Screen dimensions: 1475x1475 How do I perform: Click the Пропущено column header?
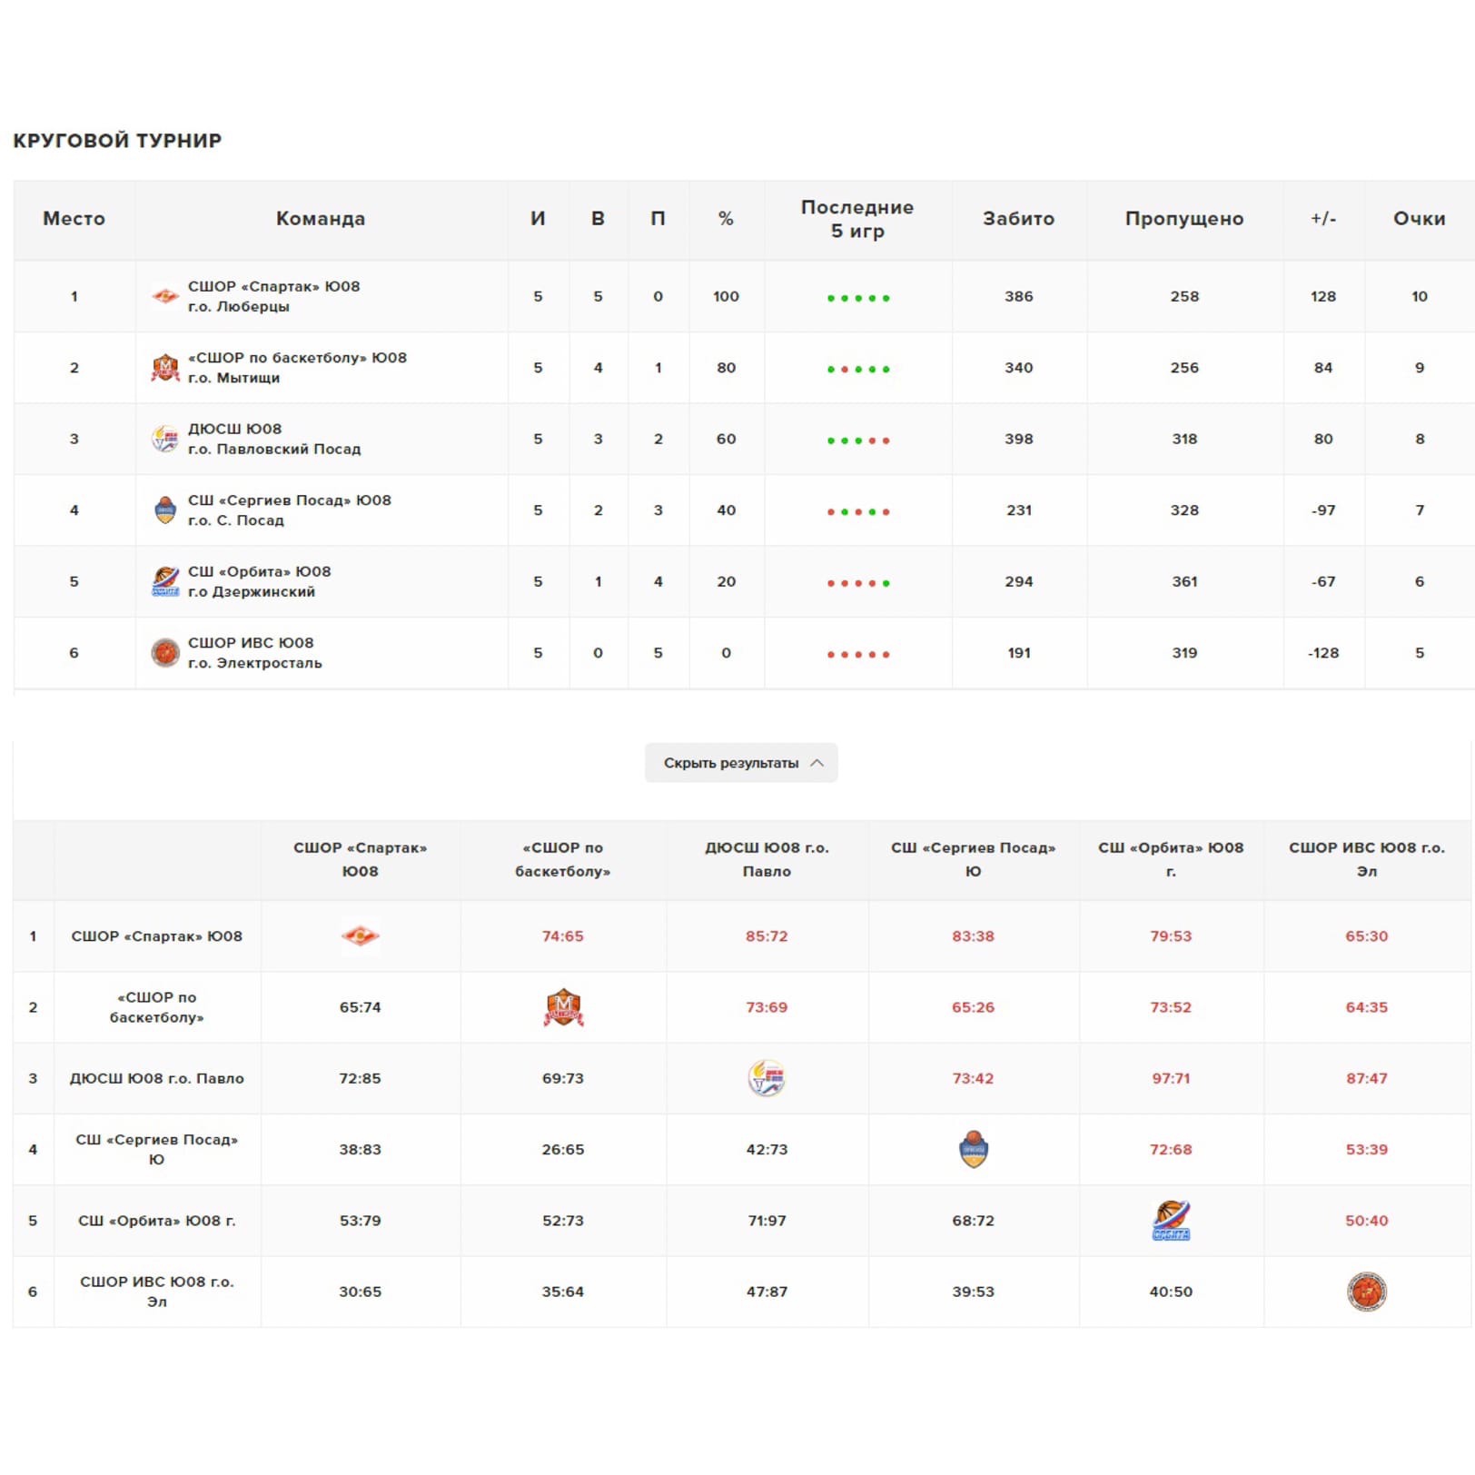coord(1184,219)
